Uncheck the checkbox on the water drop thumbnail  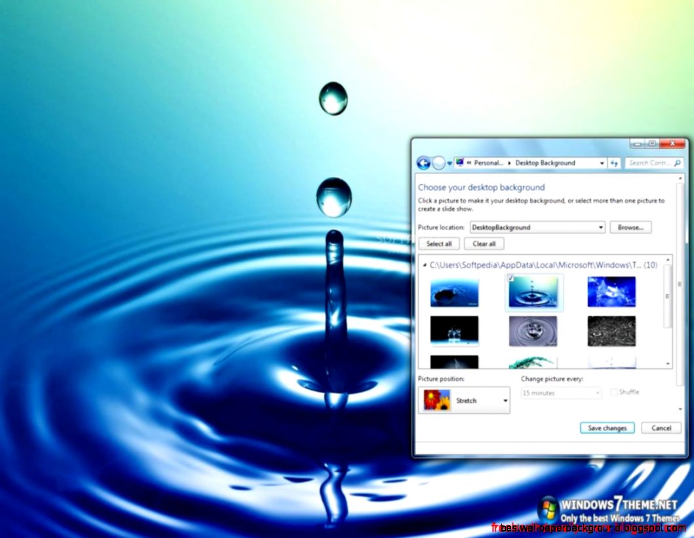[511, 278]
